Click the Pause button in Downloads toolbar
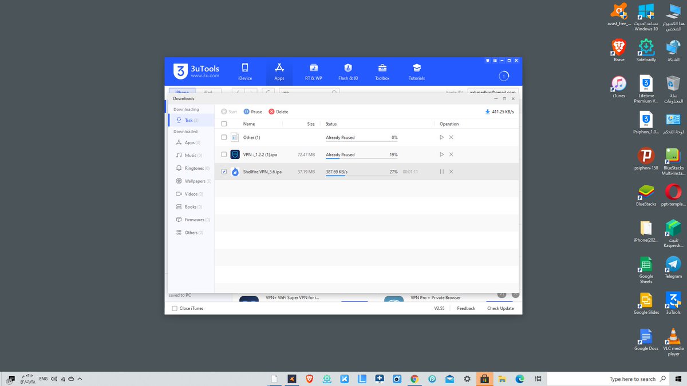This screenshot has width=687, height=386. click(252, 112)
